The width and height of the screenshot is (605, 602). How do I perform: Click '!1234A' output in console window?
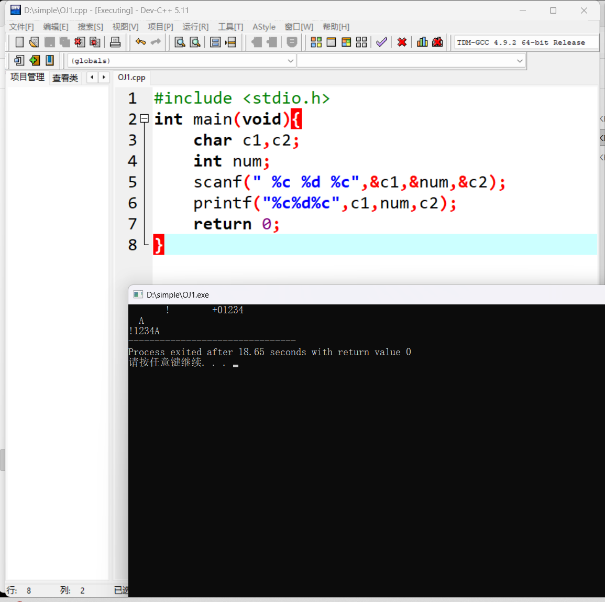(144, 331)
